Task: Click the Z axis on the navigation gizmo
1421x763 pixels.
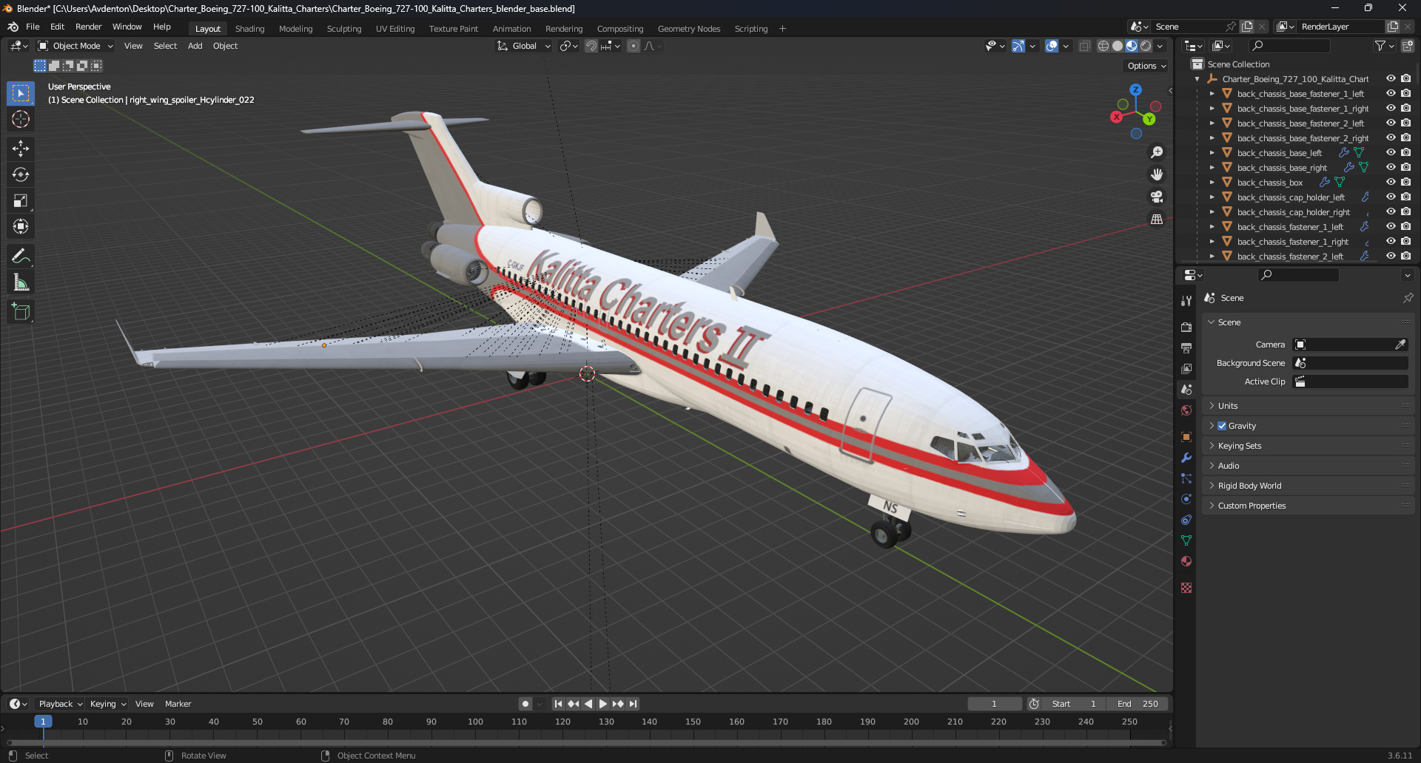Action: (1135, 89)
